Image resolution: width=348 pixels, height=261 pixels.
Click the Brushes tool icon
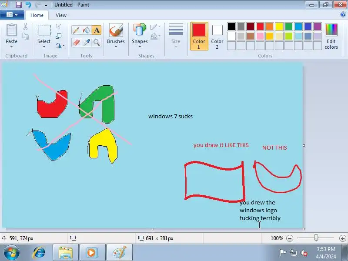pyautogui.click(x=116, y=30)
